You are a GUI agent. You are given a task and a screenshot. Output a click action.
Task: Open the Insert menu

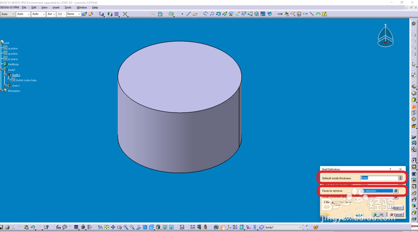coord(56,8)
